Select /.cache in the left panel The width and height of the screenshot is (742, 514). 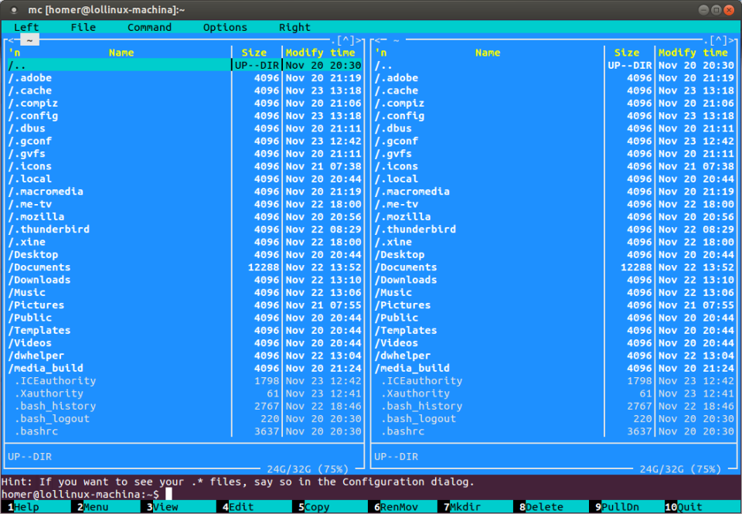(x=185, y=90)
